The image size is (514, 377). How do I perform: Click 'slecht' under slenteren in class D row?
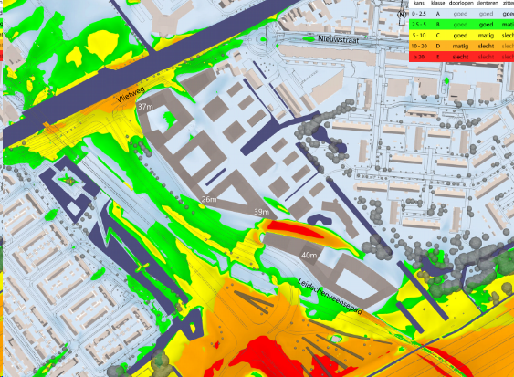point(486,47)
